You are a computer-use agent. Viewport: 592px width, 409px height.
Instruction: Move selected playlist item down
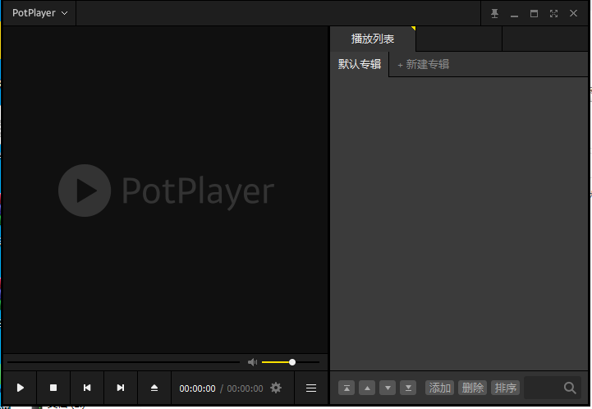pos(388,388)
